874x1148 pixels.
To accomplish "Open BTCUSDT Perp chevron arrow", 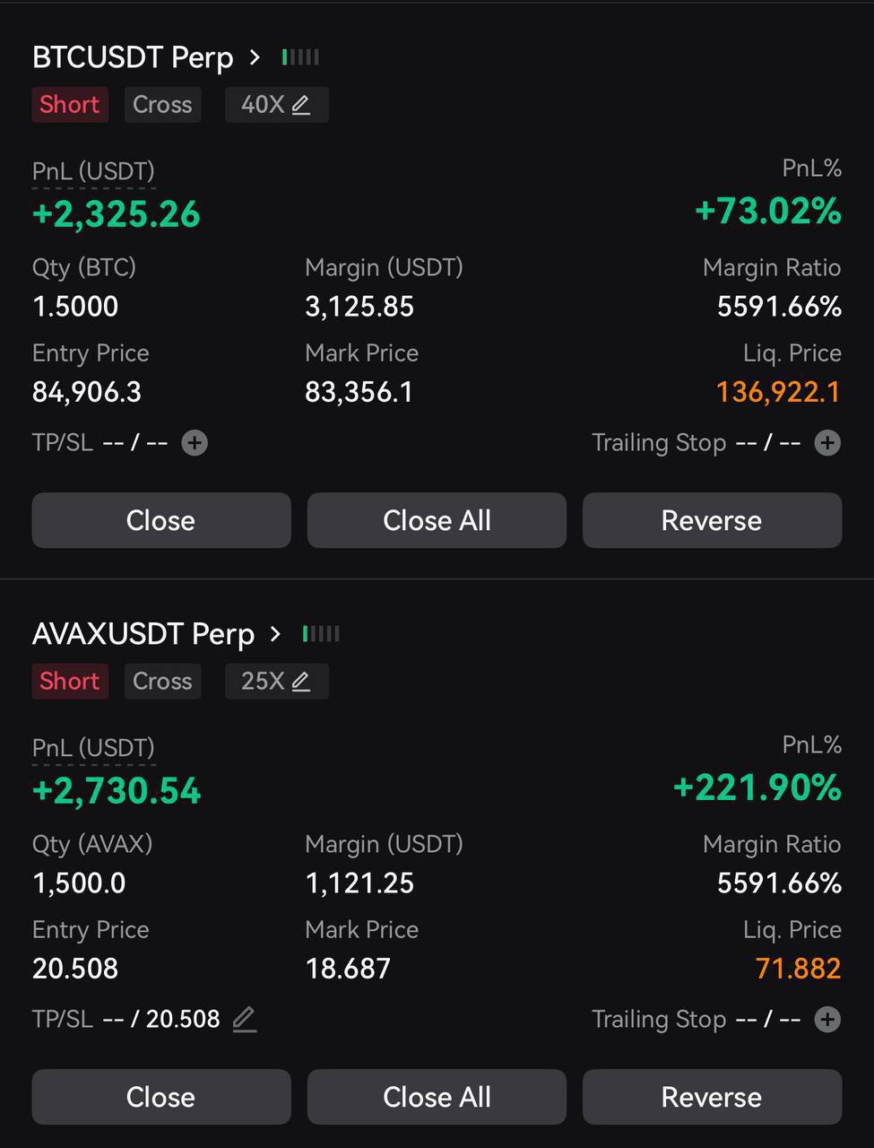I will coord(255,57).
